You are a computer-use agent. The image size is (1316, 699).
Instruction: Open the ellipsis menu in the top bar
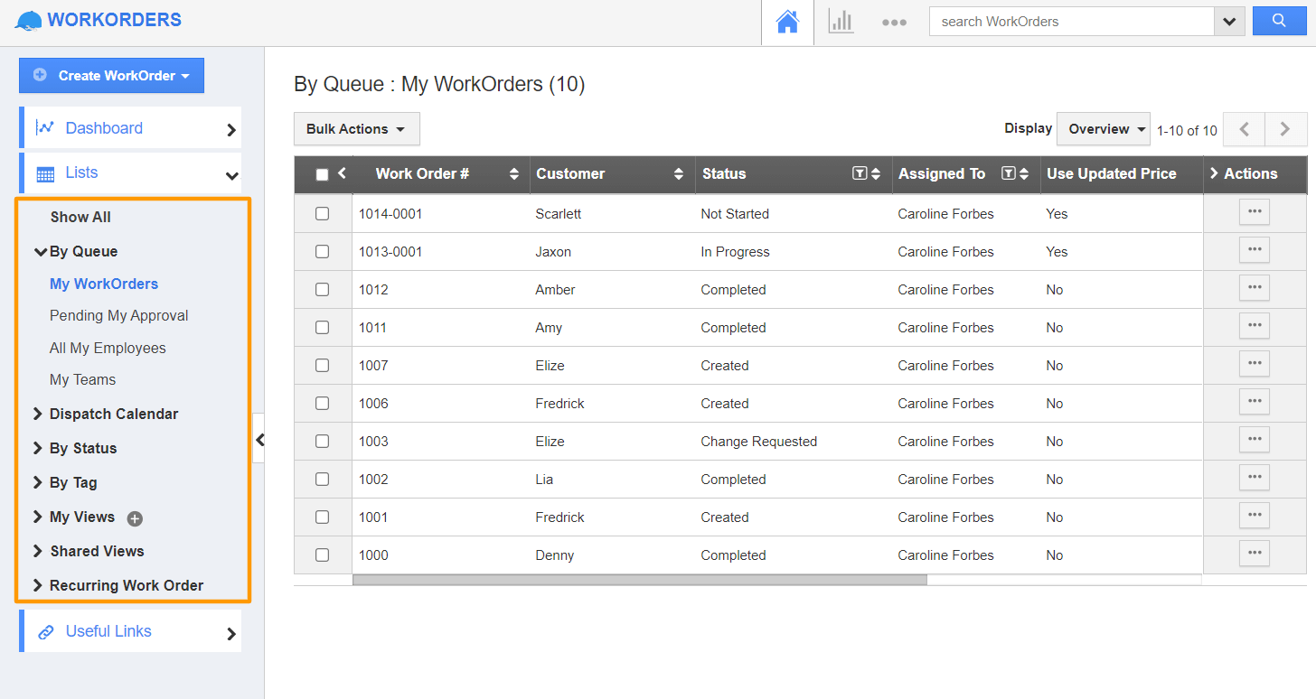(x=894, y=21)
